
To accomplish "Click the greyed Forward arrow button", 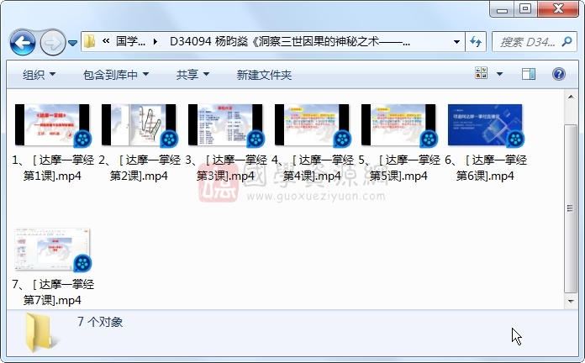I will coord(53,43).
